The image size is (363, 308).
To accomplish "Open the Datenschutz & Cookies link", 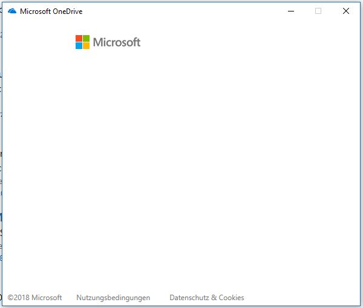I will pos(207,298).
